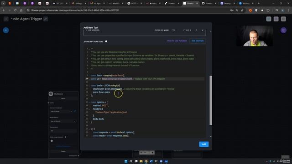This screenshot has height=164, width=292.
Task: Click canvas zoom in plus button
Action: click(141, 153)
